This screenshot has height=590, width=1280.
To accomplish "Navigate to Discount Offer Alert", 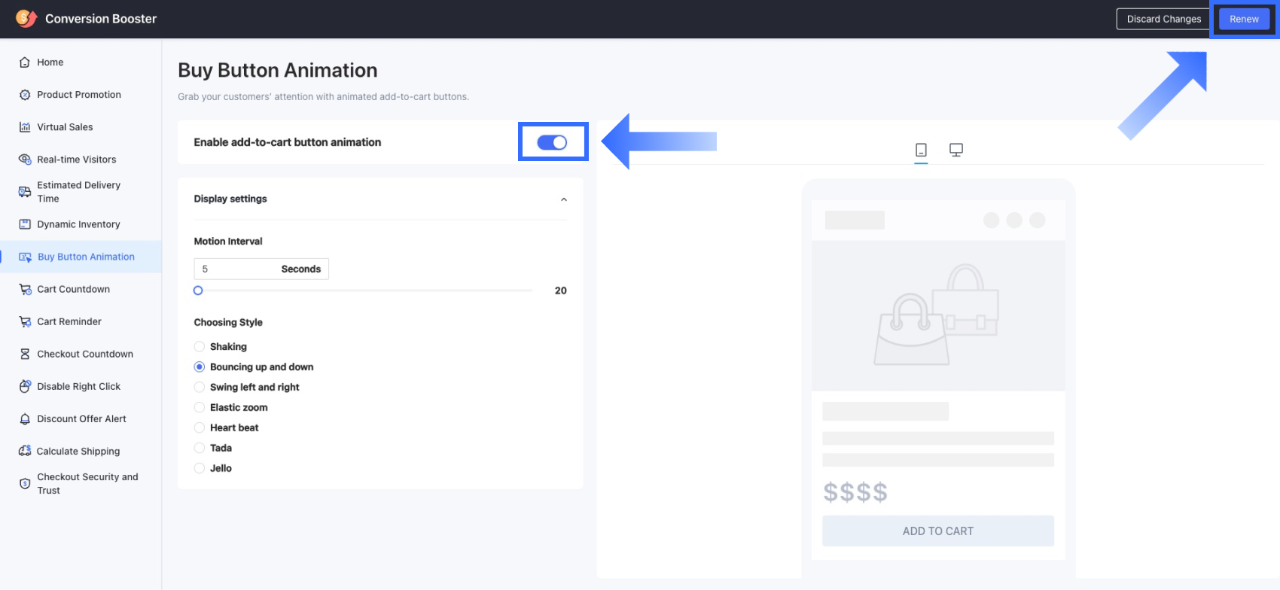I will click(x=81, y=418).
